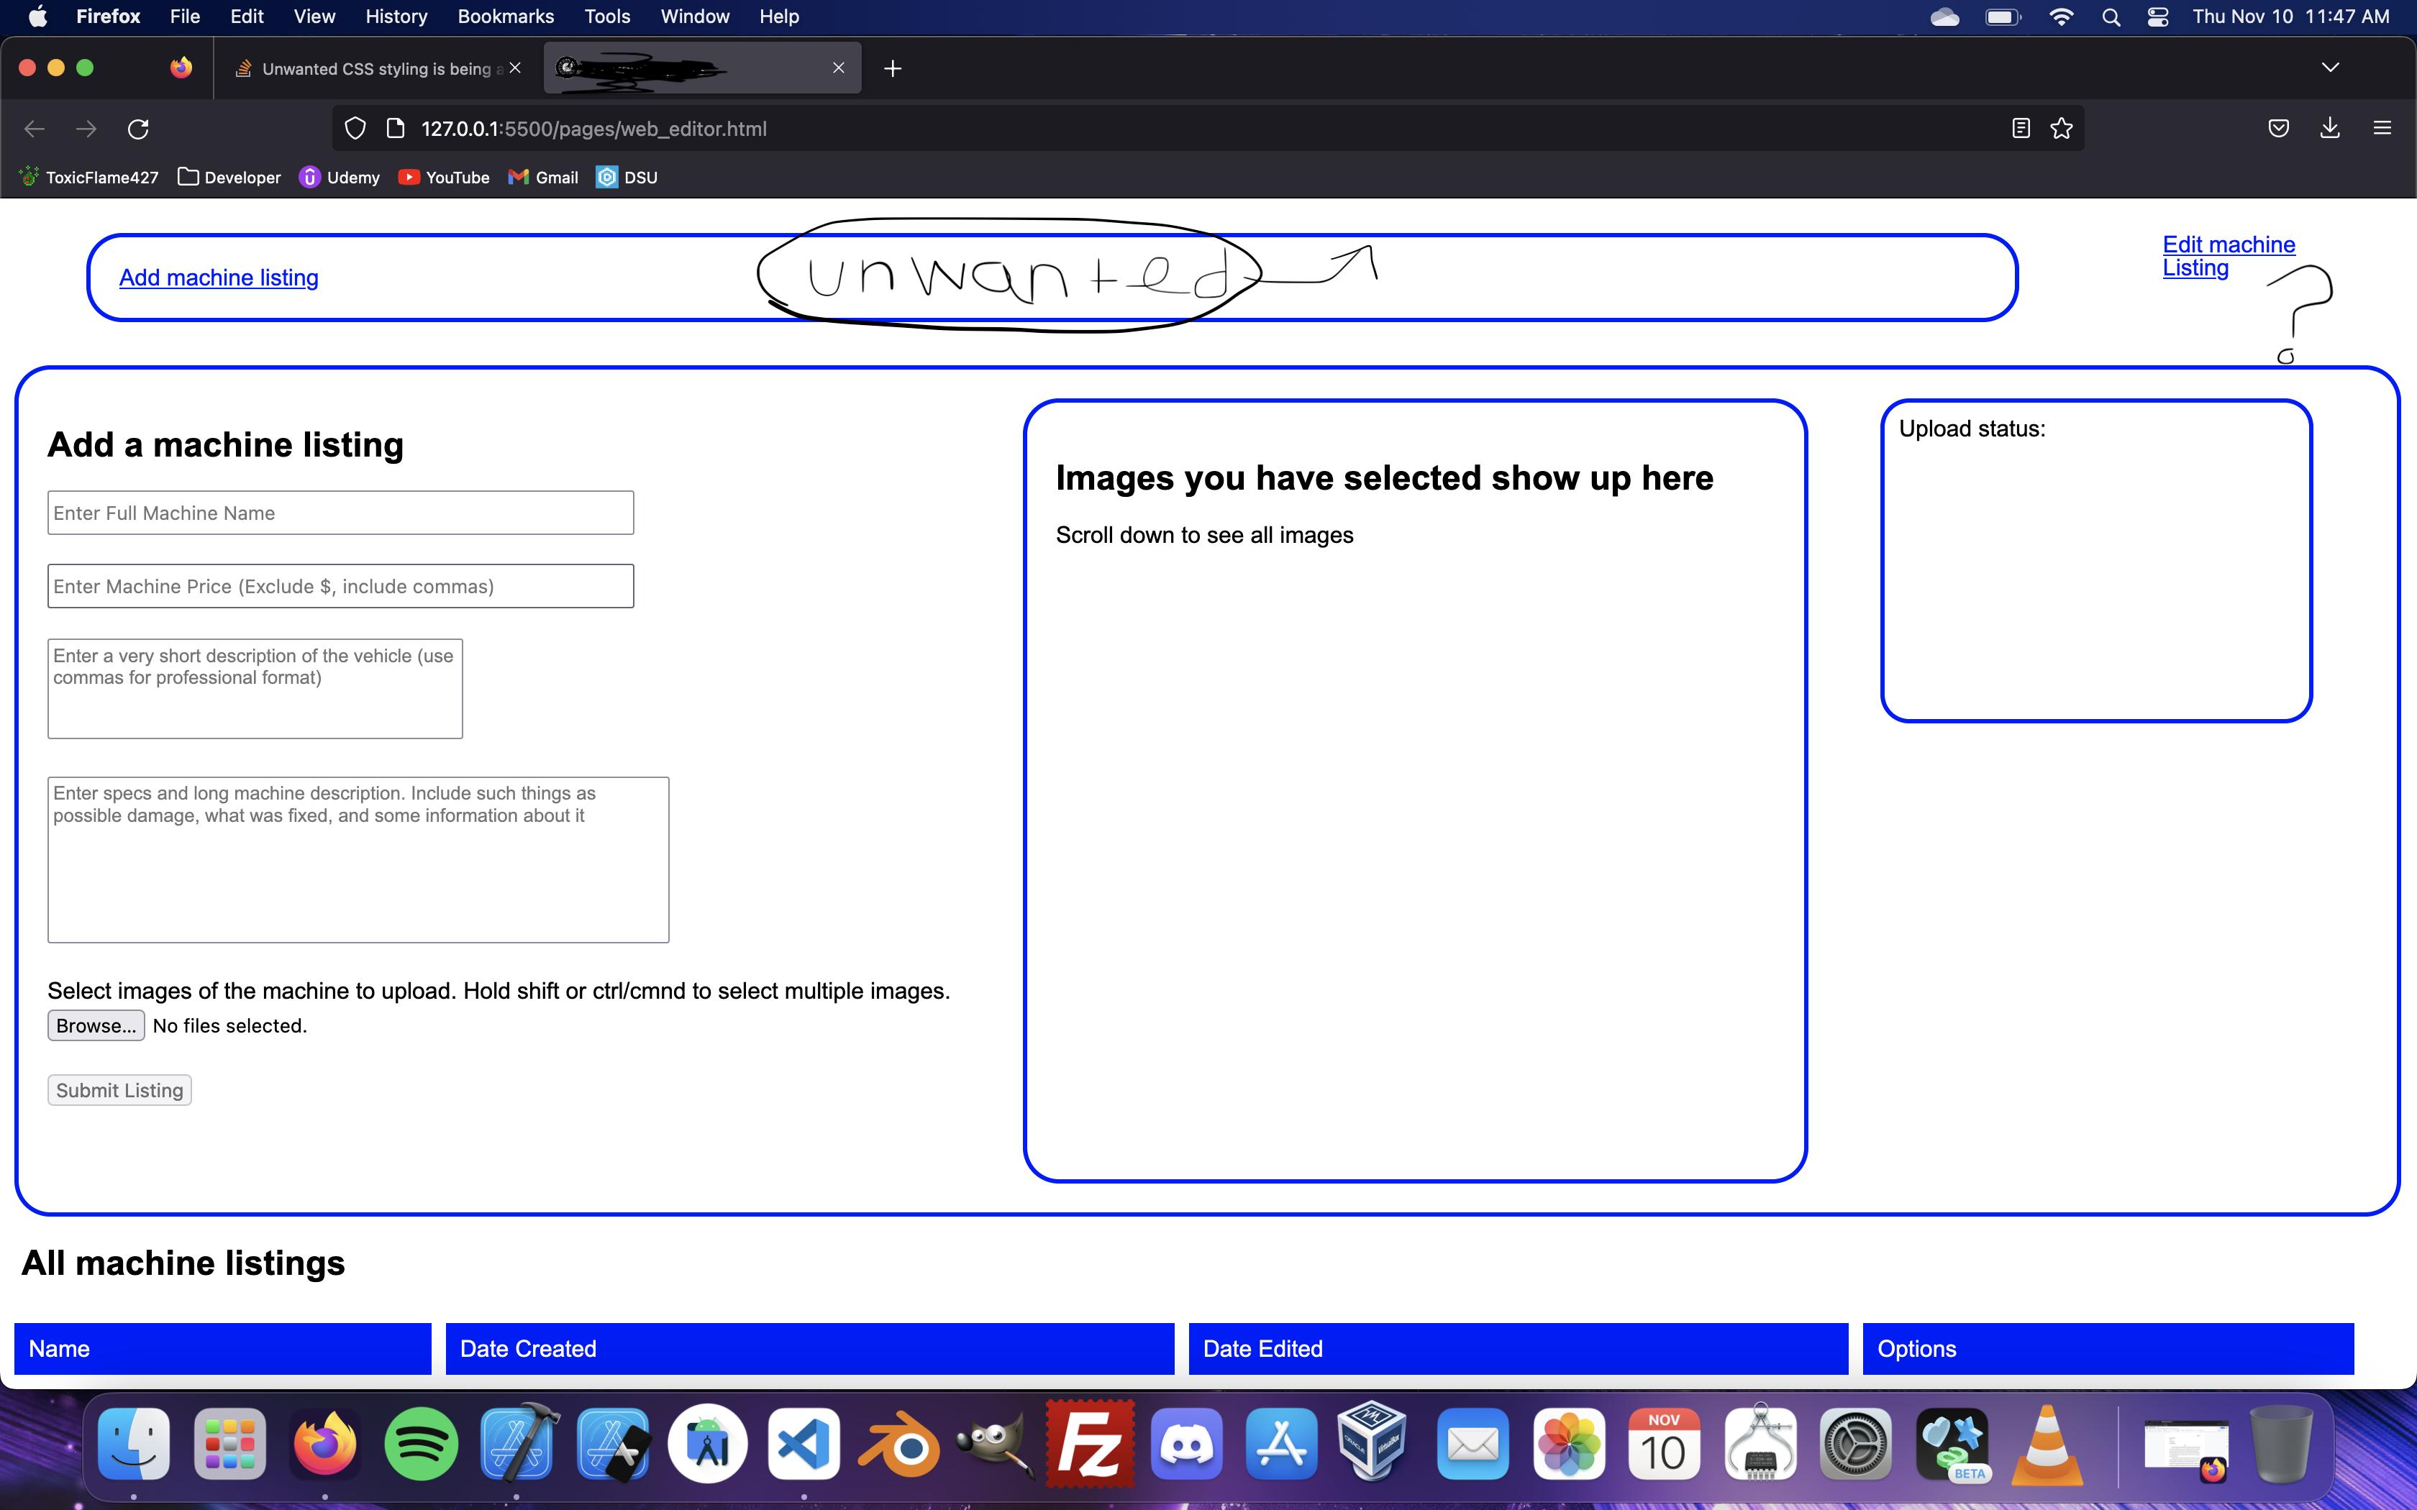The width and height of the screenshot is (2417, 1510).
Task: Open Trash from the Dock
Action: [x=2281, y=1444]
